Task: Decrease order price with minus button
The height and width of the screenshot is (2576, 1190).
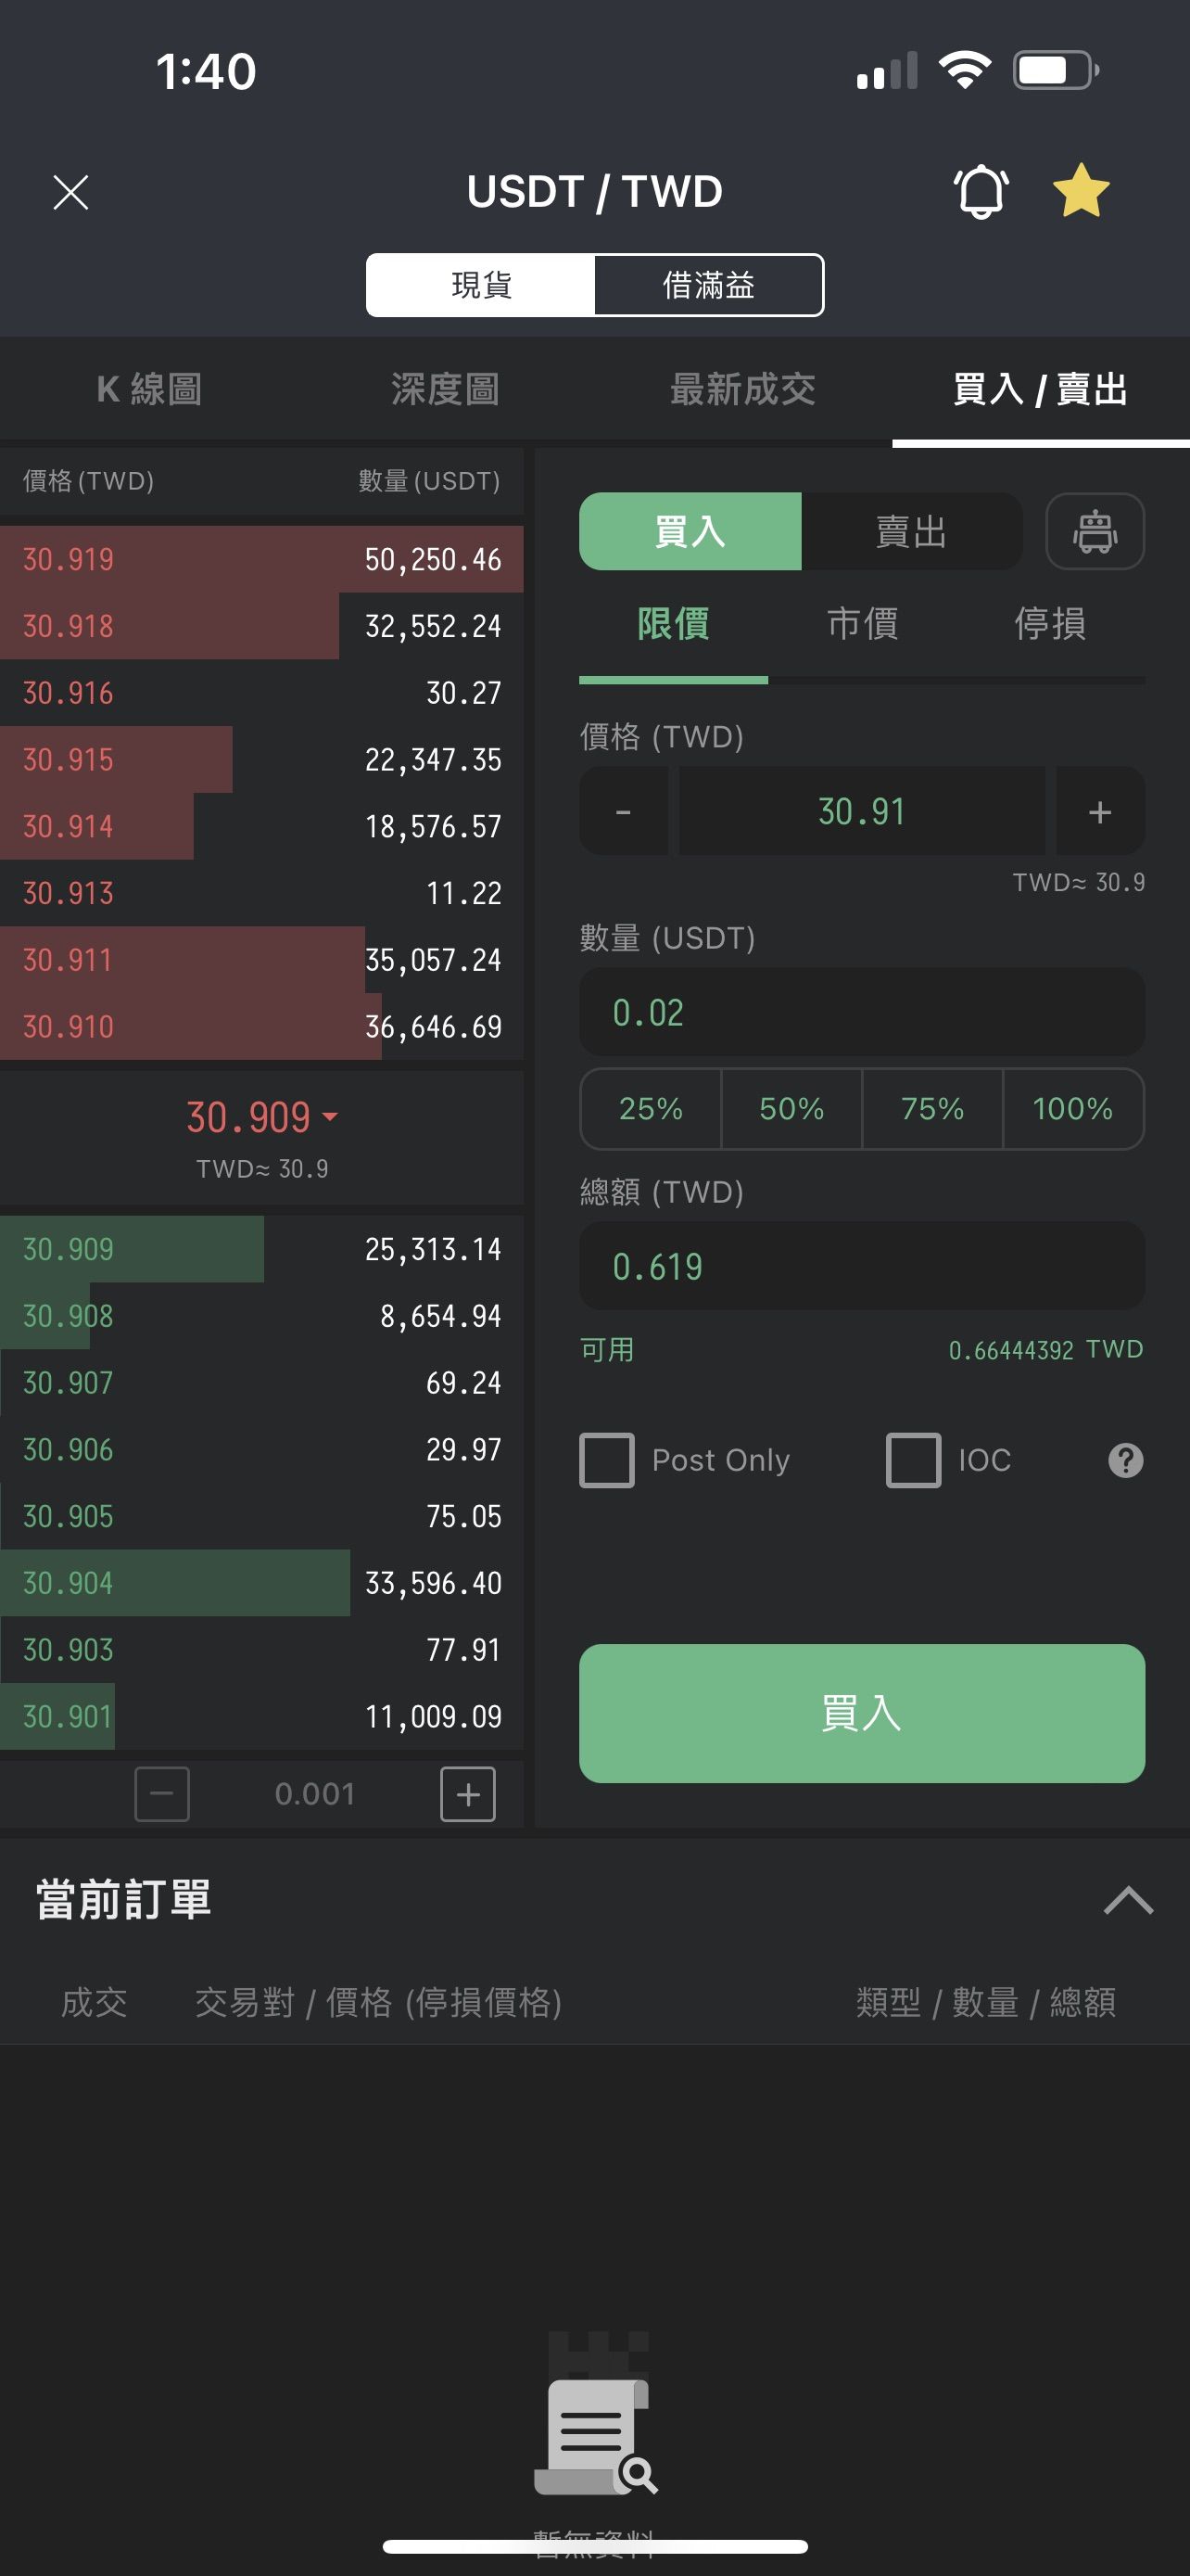Action: point(624,811)
